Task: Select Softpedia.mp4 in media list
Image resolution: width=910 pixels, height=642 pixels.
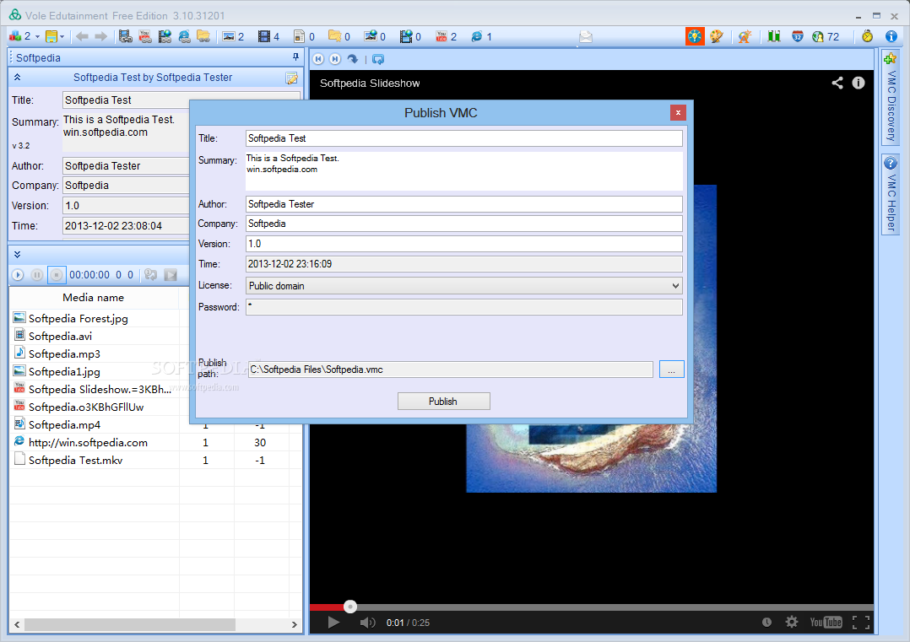Action: [64, 424]
